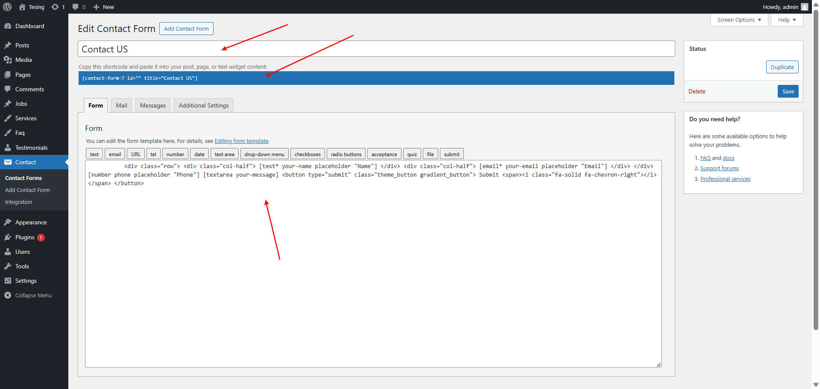This screenshot has width=820, height=389.
Task: Expand the Screen Options dropdown
Action: click(x=739, y=20)
